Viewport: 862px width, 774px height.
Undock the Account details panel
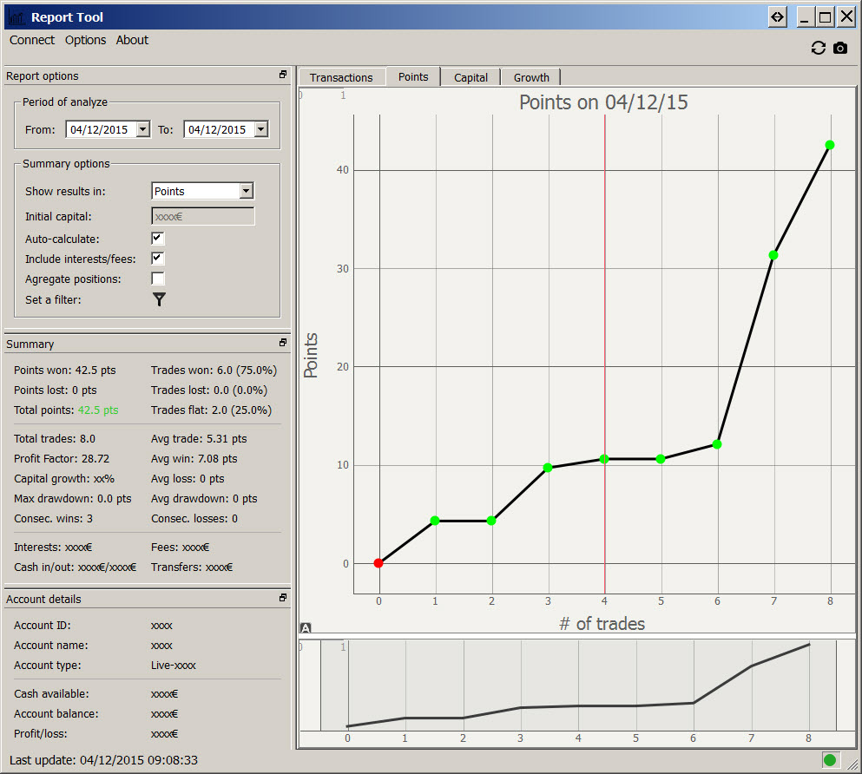pyautogui.click(x=283, y=598)
